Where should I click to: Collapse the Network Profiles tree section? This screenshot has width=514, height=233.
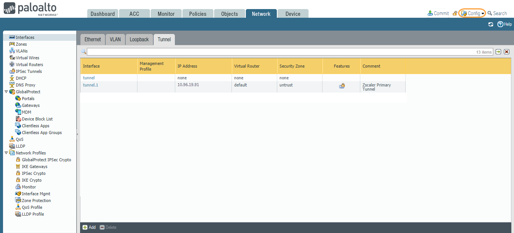6,153
